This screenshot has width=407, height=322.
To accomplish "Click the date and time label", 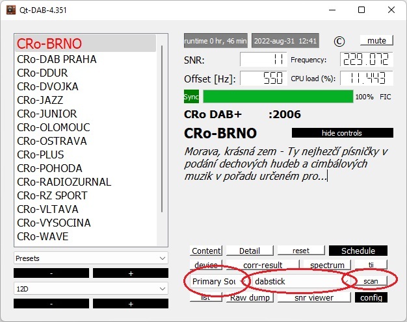I will (x=285, y=41).
